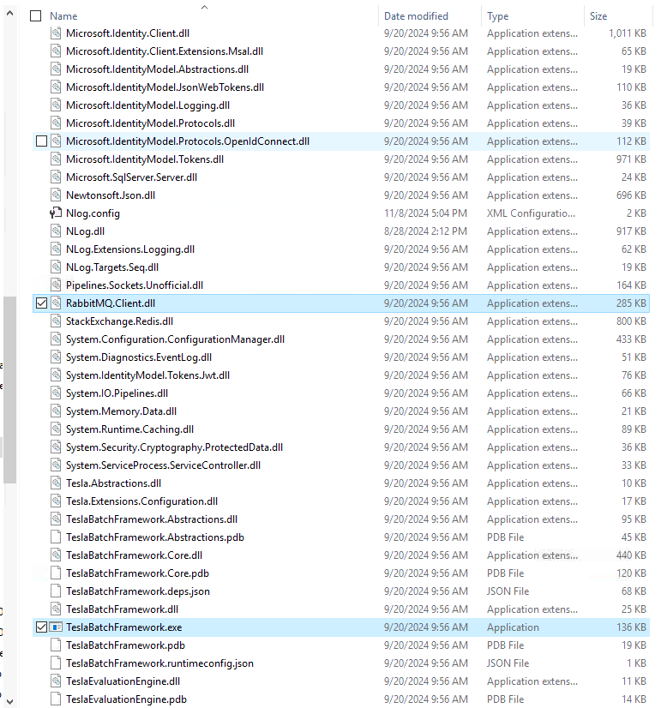Select Microsoft.IdentityModel.Protocols.dll file name
The image size is (667, 708).
150,123
